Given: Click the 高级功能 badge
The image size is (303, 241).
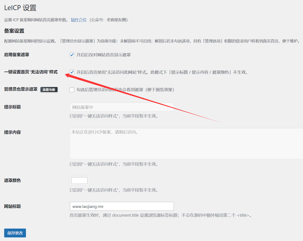Looking at the screenshot, I should [49, 89].
